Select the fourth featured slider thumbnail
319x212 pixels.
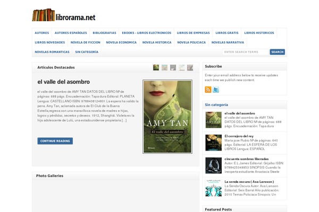182,67
